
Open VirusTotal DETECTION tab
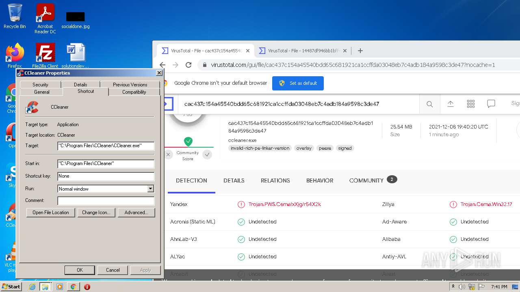[x=191, y=180]
